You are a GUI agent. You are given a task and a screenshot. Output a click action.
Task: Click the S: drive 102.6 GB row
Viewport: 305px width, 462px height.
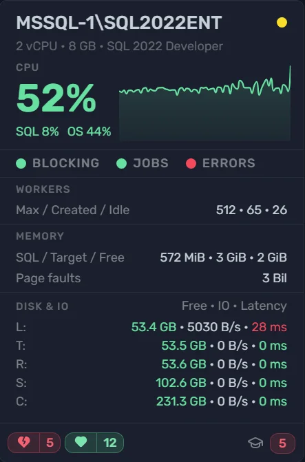[151, 383]
